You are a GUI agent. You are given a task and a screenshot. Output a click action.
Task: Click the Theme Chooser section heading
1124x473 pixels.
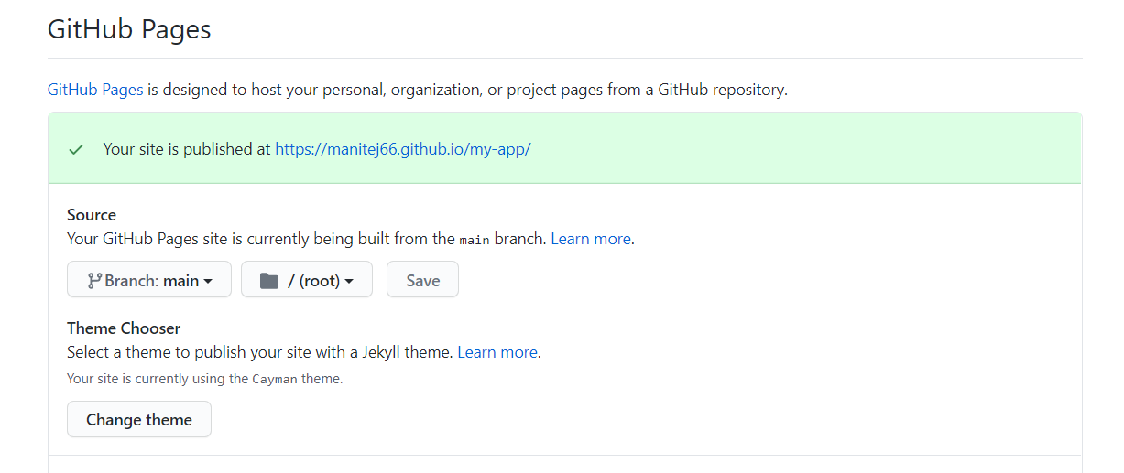coord(124,328)
